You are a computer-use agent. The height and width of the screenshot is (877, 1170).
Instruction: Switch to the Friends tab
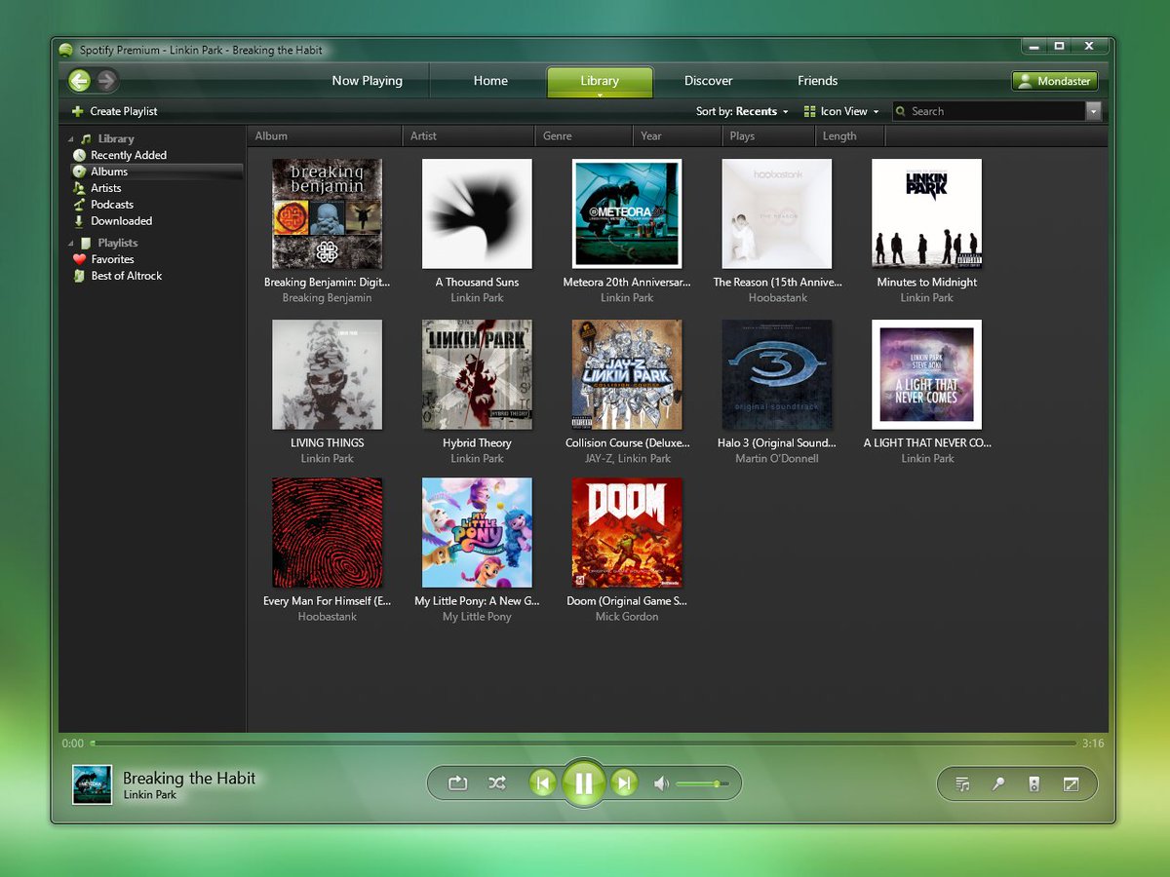[818, 81]
